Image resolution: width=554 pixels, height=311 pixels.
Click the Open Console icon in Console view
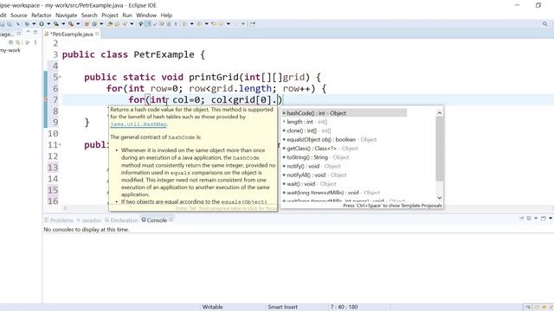pos(544,219)
